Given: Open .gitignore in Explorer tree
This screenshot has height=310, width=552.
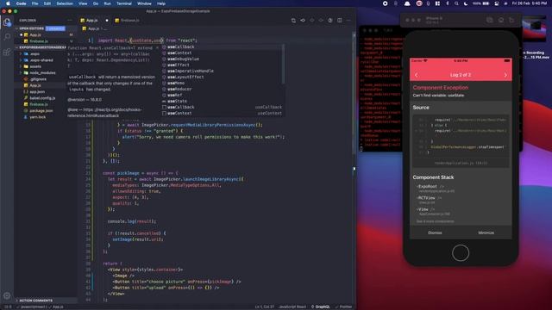Looking at the screenshot, I should pos(38,79).
